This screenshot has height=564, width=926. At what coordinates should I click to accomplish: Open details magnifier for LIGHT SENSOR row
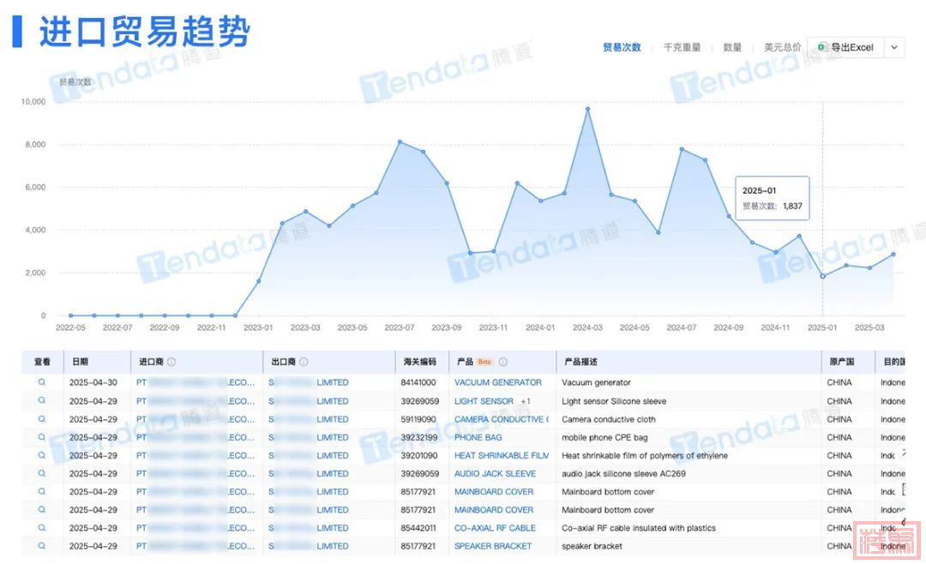pyautogui.click(x=41, y=400)
